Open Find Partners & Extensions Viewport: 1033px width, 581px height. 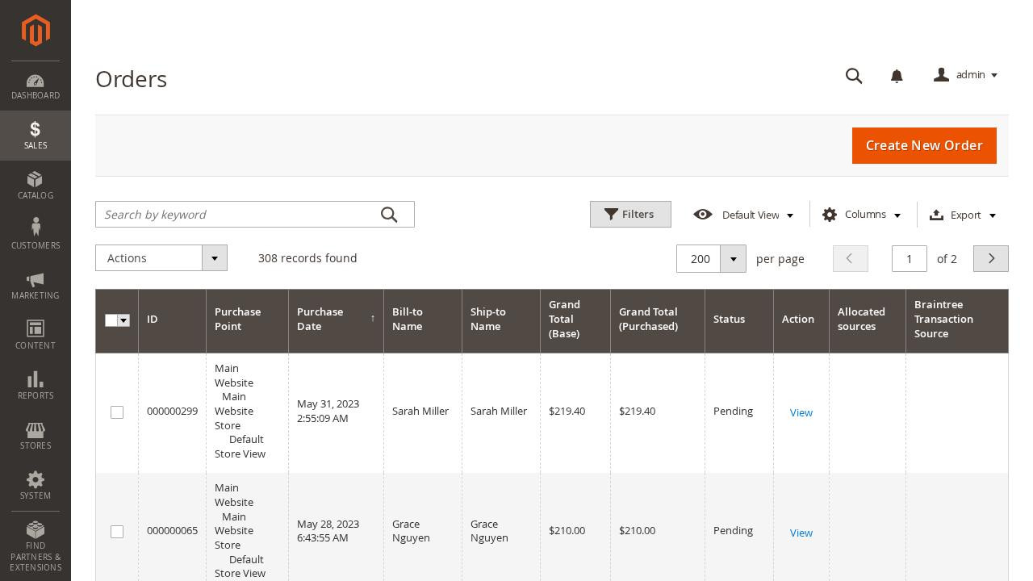pyautogui.click(x=36, y=546)
